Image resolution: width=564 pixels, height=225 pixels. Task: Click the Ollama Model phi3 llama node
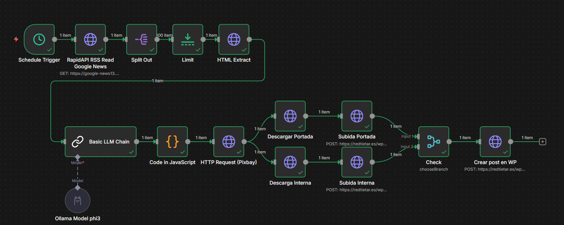[x=77, y=201]
